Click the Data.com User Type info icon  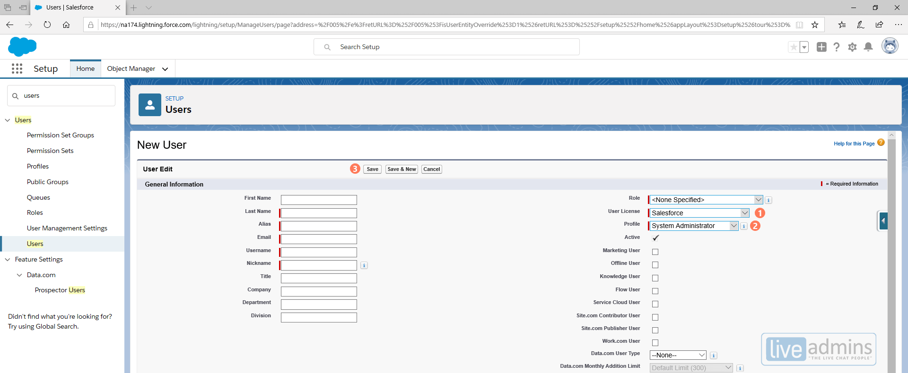tap(714, 356)
